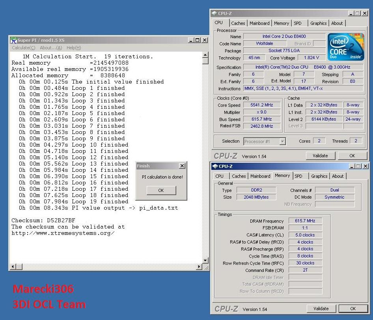Click Rated FSB value 2462.8 MHz
The width and height of the screenshot is (373, 320).
click(x=262, y=126)
